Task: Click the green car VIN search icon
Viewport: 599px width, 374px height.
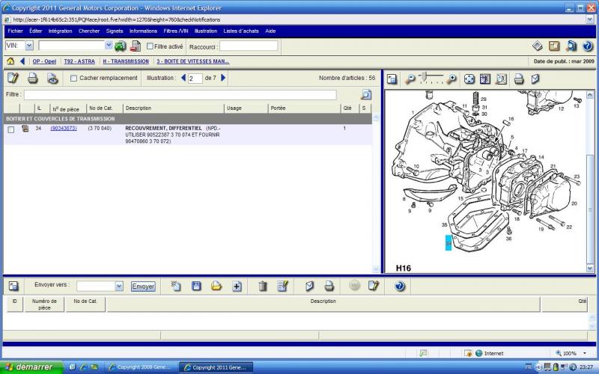Action: [120, 46]
